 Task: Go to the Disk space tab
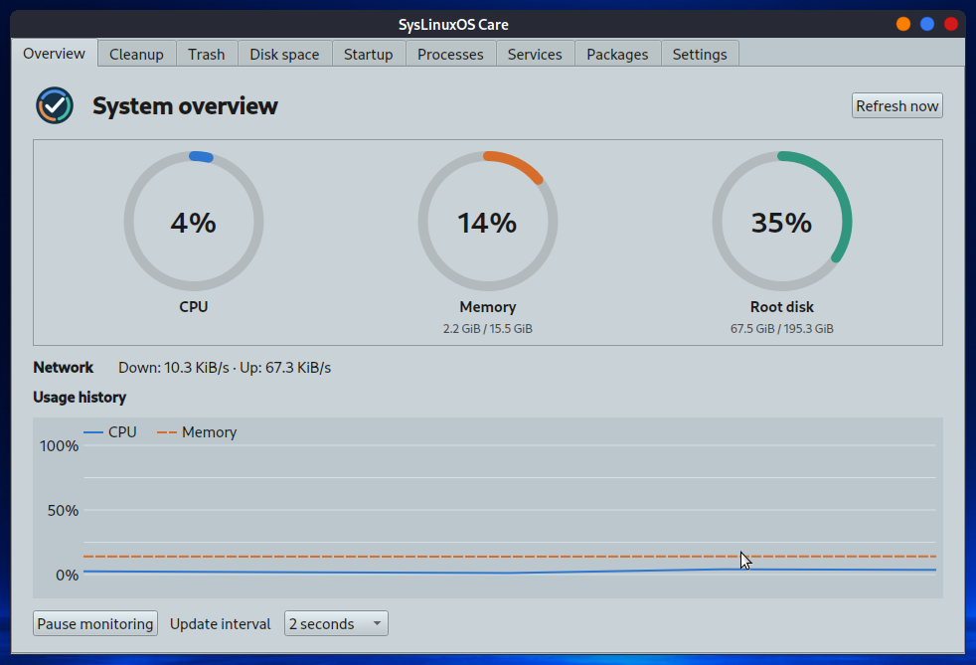point(284,55)
